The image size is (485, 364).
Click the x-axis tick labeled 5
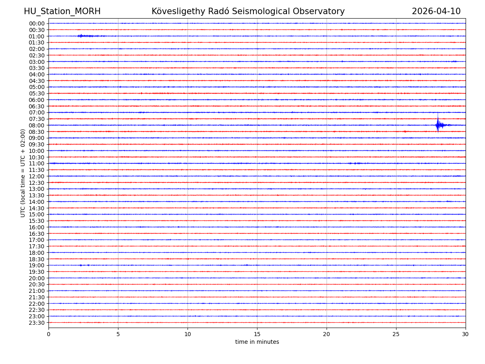(118, 334)
